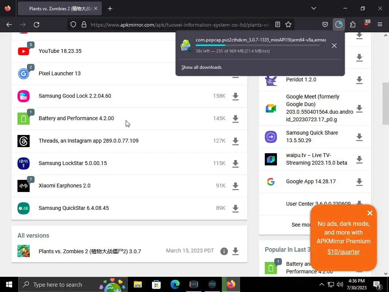Image resolution: width=389 pixels, height=292 pixels.
Task: Click the uBlock extension icon with badge 13
Action: tap(366, 24)
